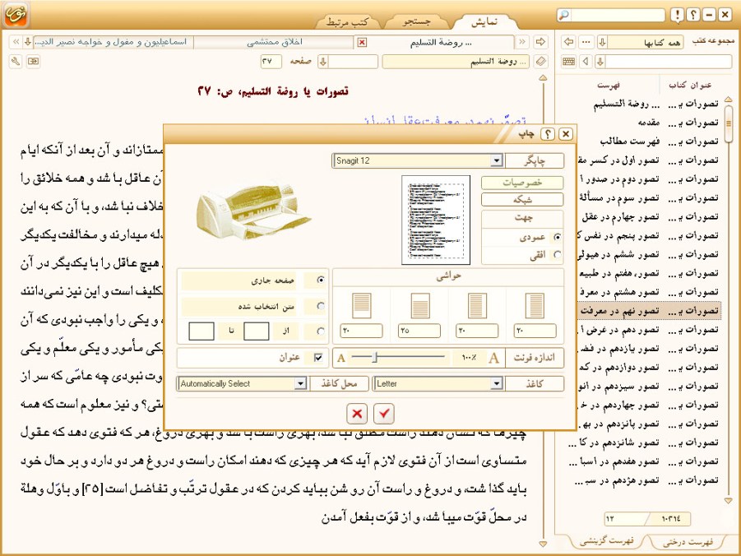Click the wrench settings icon
The width and height of the screenshot is (741, 556).
[x=16, y=62]
